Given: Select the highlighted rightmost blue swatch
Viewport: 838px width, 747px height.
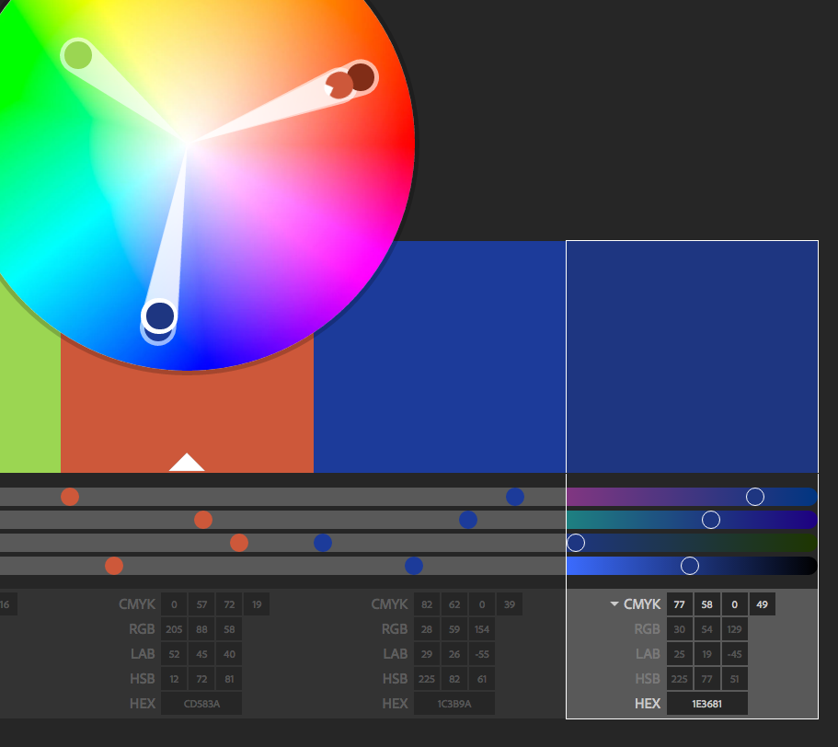Looking at the screenshot, I should coord(692,355).
